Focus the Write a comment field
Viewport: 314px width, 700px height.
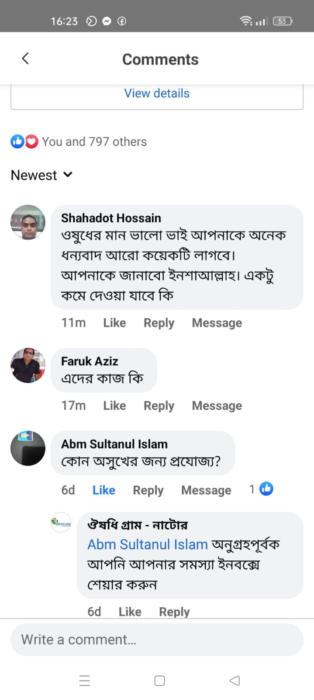coord(157,640)
